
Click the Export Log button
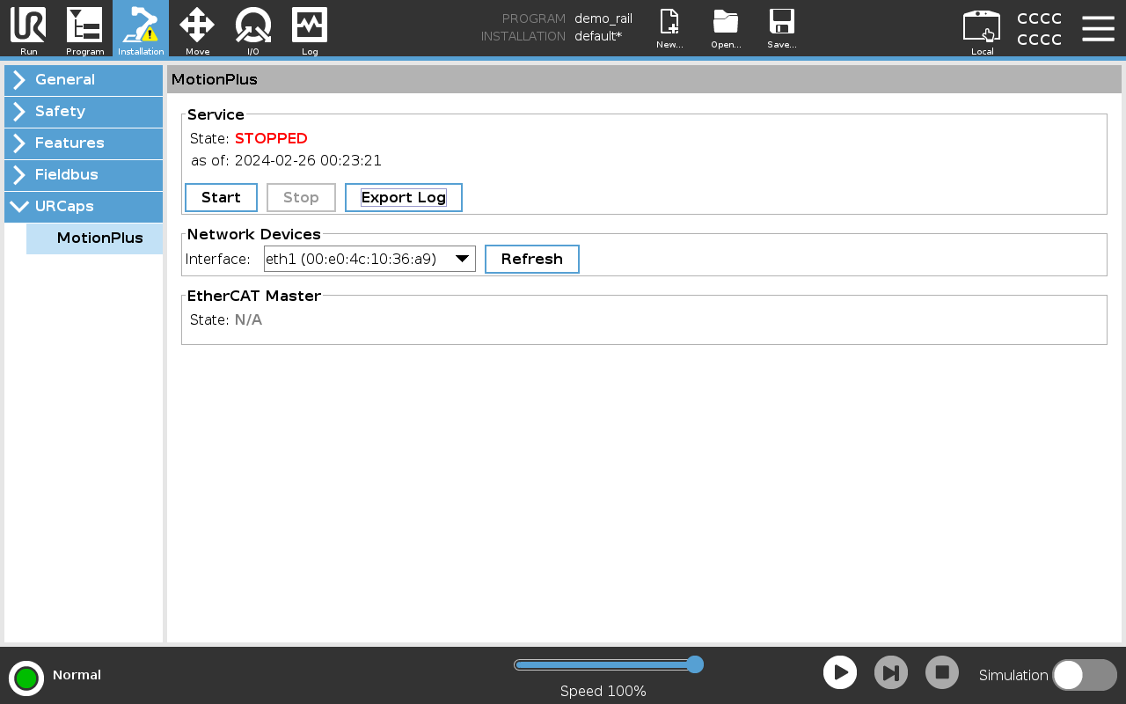404,198
